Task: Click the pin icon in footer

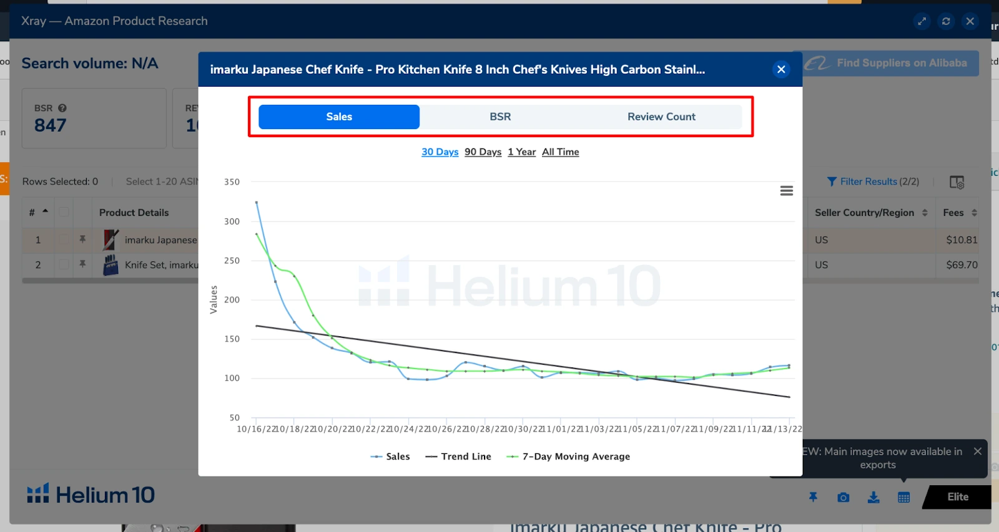Action: [x=813, y=497]
